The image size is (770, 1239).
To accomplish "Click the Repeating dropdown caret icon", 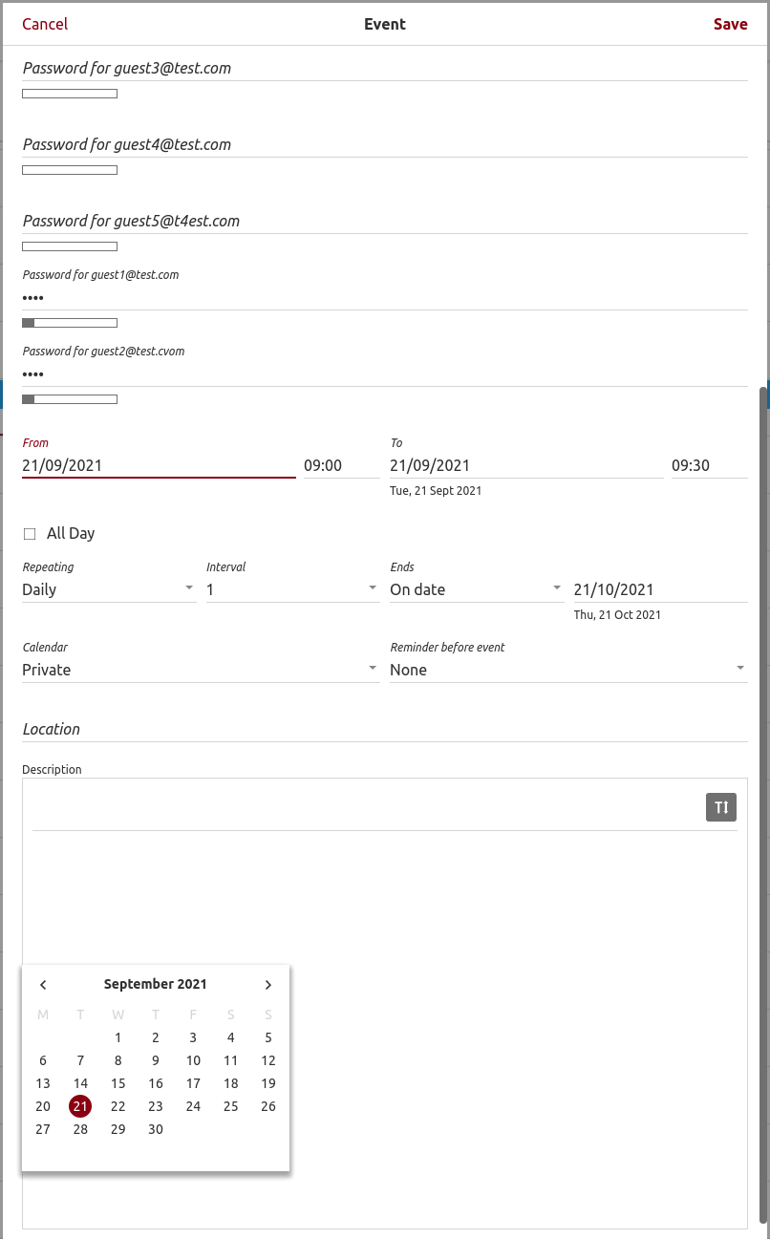I will coord(189,588).
